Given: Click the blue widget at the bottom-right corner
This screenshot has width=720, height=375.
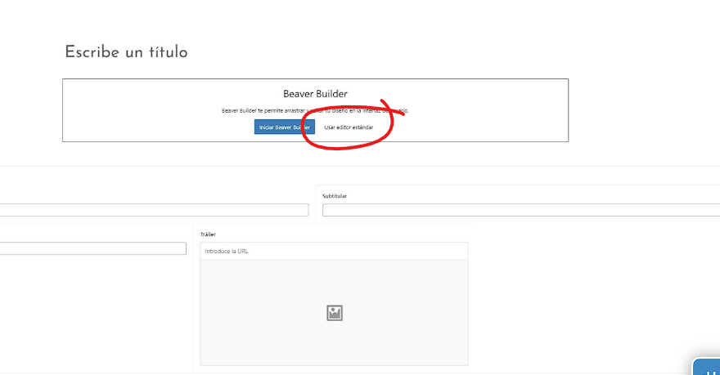Looking at the screenshot, I should (x=707, y=367).
